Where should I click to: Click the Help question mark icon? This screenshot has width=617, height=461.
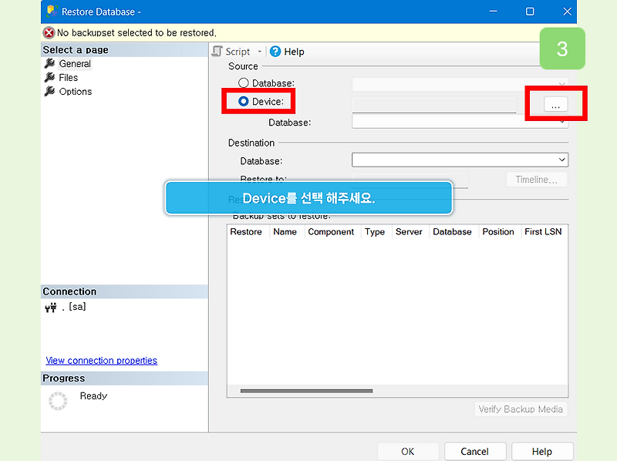(x=277, y=51)
